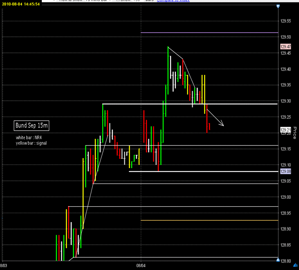Open the Compare to Index link

click(173, 1)
